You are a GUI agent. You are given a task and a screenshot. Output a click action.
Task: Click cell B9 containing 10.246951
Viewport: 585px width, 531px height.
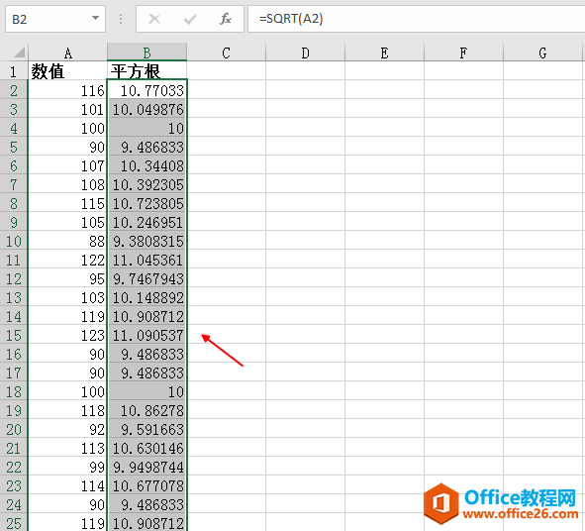click(147, 222)
